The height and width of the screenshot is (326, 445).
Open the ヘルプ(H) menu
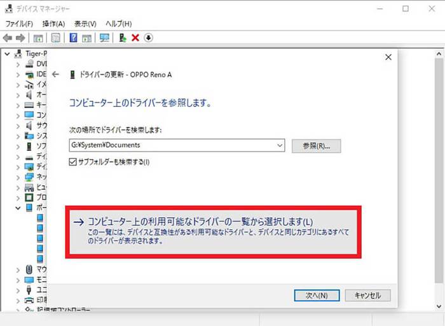click(x=119, y=24)
